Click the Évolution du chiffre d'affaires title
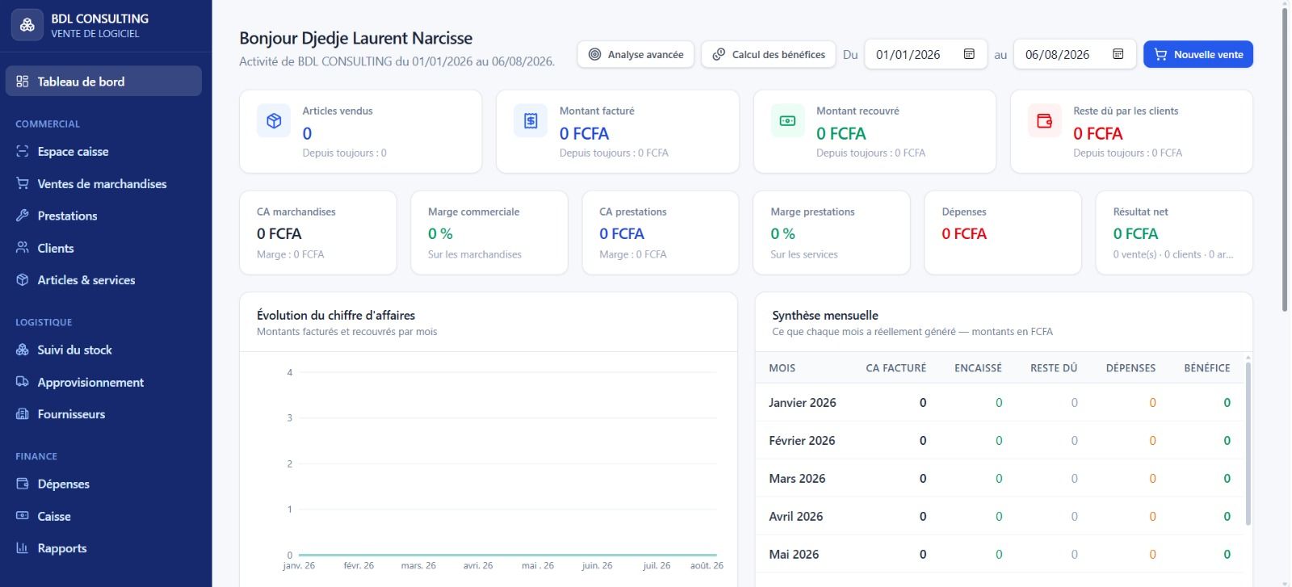Image resolution: width=1292 pixels, height=587 pixels. tap(336, 315)
